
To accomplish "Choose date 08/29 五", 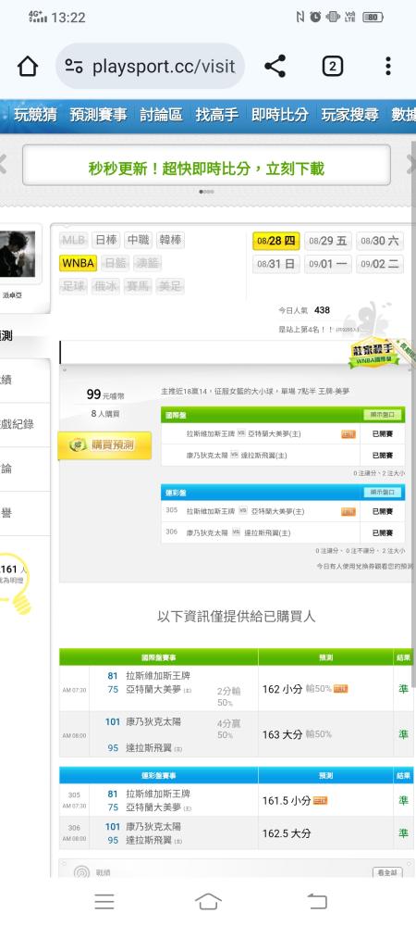I will [328, 241].
